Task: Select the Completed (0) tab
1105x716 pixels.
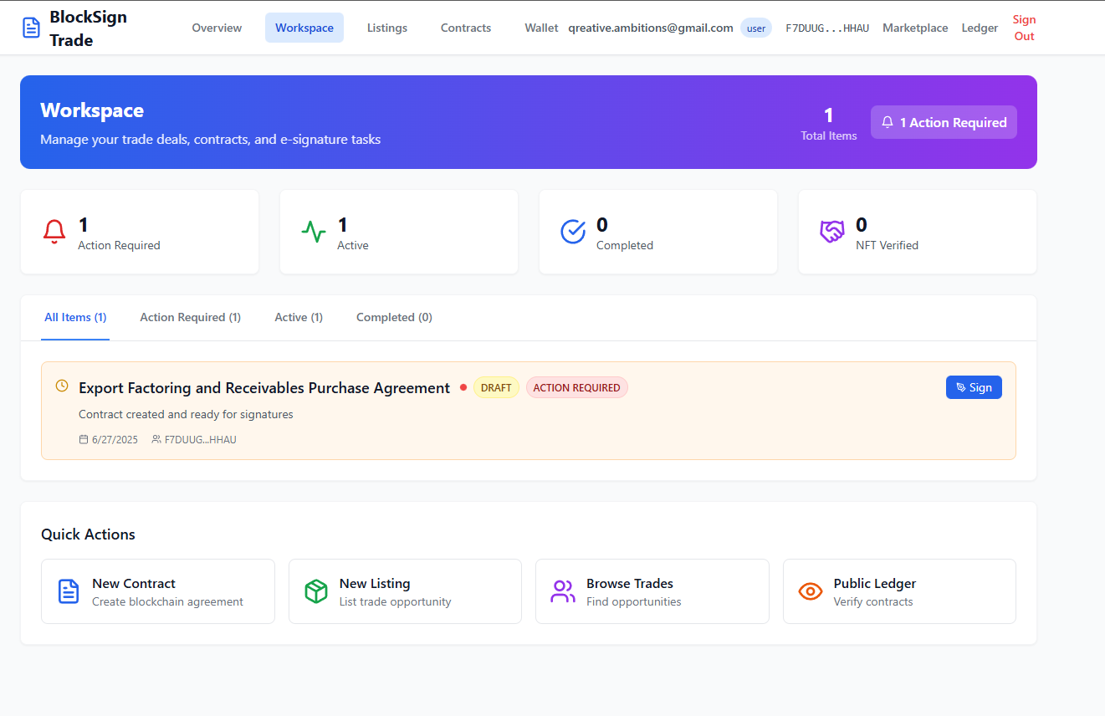Action: coord(394,317)
